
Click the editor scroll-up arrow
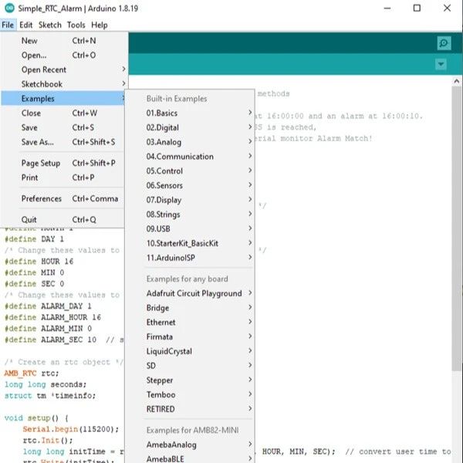pyautogui.click(x=457, y=81)
